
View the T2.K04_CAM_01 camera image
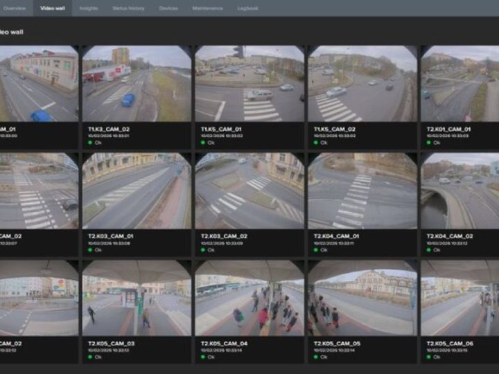click(362, 190)
